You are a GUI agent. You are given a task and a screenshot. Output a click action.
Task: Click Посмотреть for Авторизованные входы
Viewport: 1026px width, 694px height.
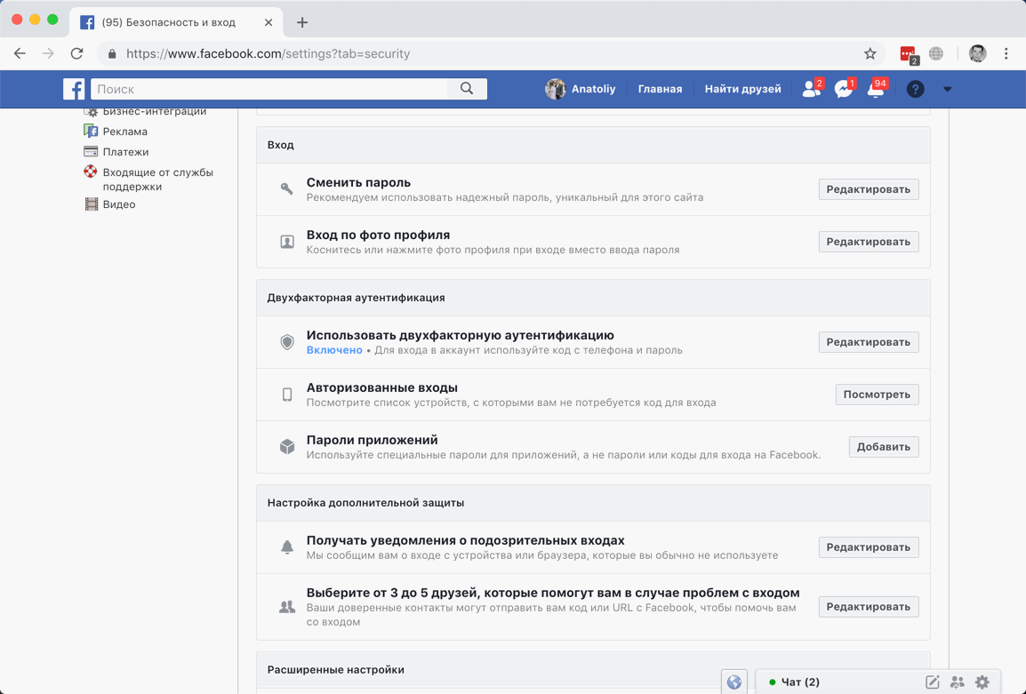(877, 395)
